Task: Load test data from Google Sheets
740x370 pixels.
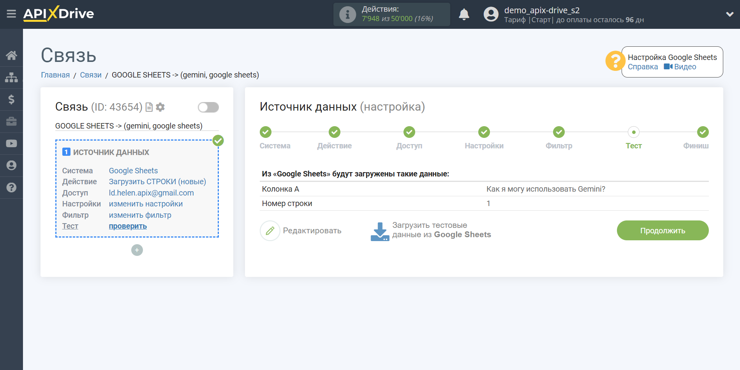Action: click(x=431, y=231)
